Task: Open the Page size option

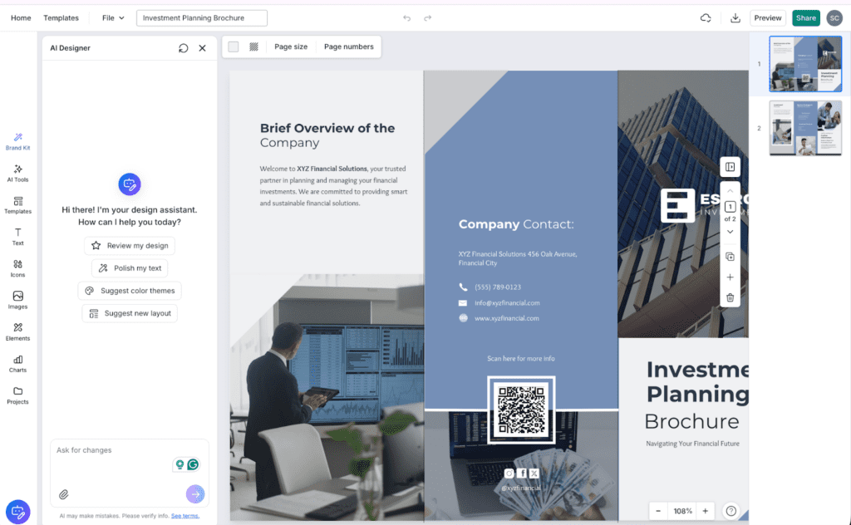Action: (291, 47)
